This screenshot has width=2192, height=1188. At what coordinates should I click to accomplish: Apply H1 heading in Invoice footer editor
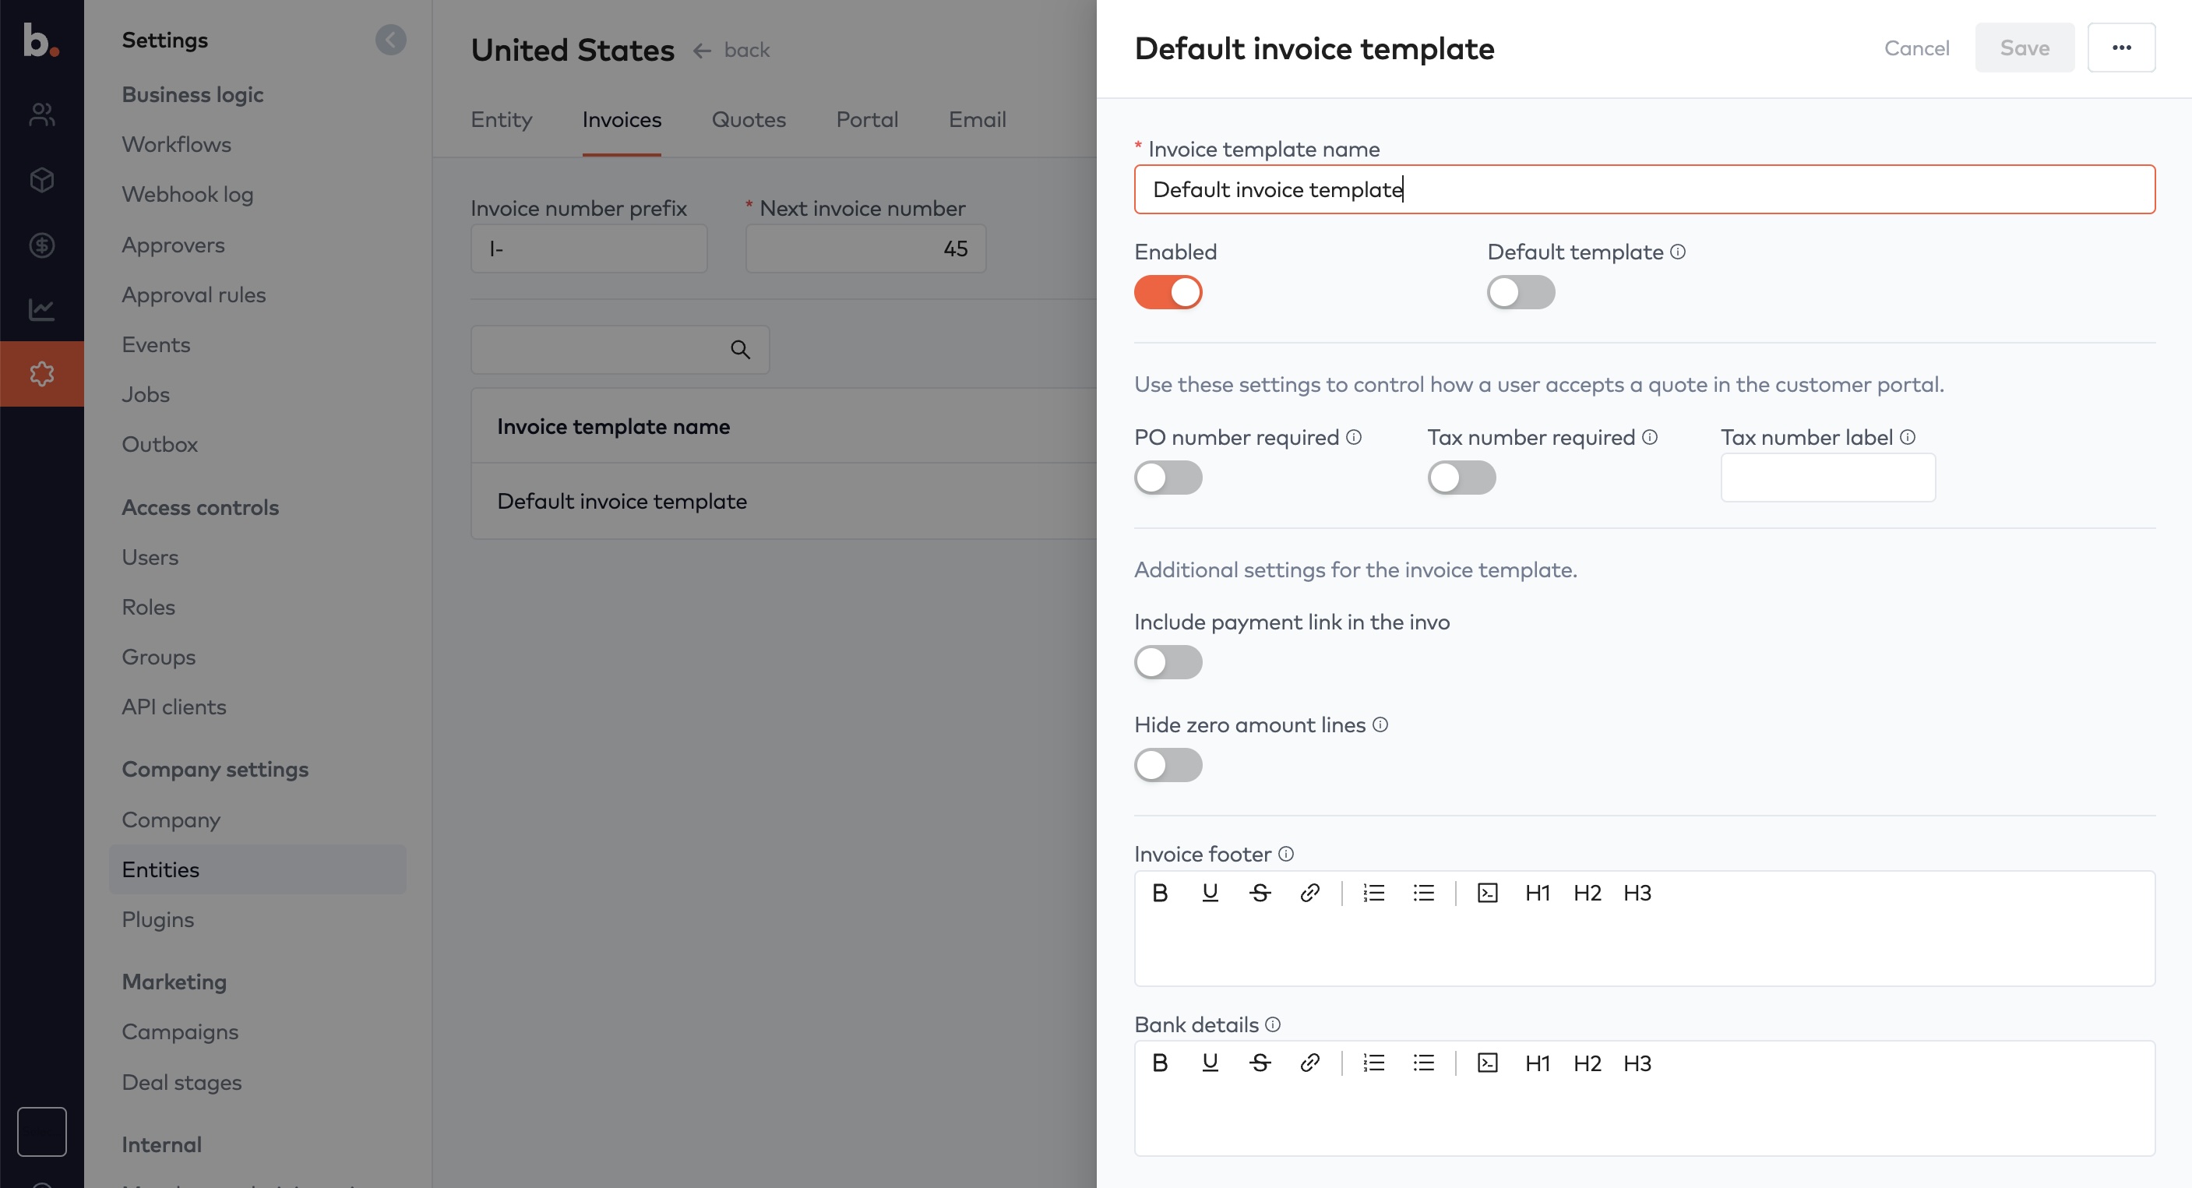click(1537, 893)
